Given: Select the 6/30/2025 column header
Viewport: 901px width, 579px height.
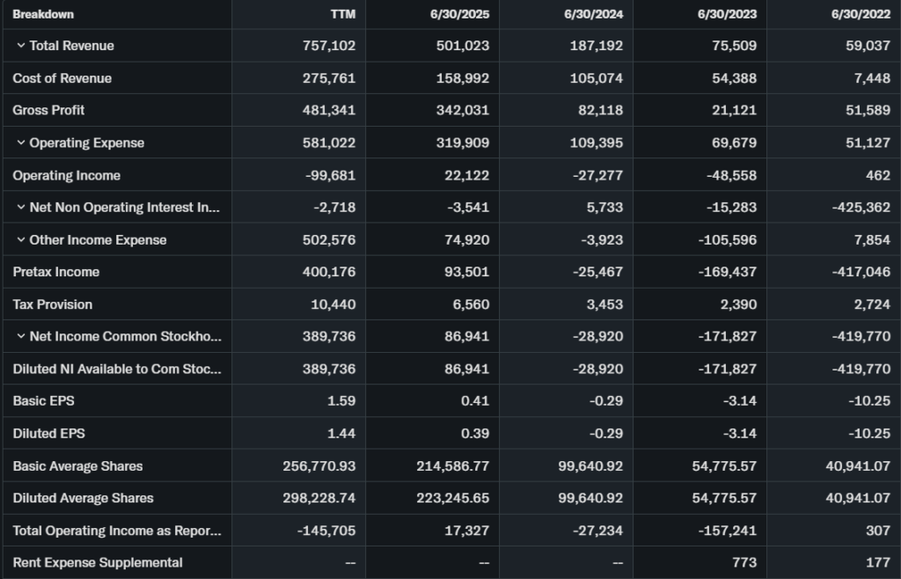Looking at the screenshot, I should [461, 14].
